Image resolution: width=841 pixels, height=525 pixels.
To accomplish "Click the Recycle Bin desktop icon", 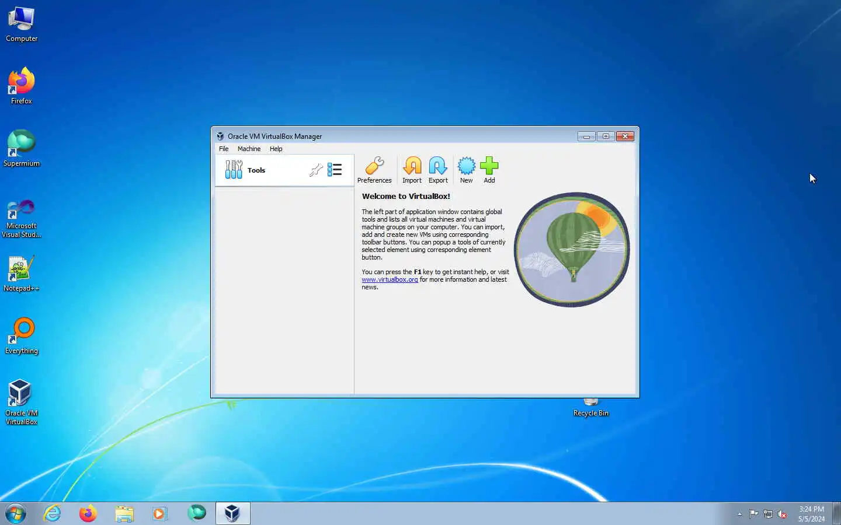I will tap(591, 408).
